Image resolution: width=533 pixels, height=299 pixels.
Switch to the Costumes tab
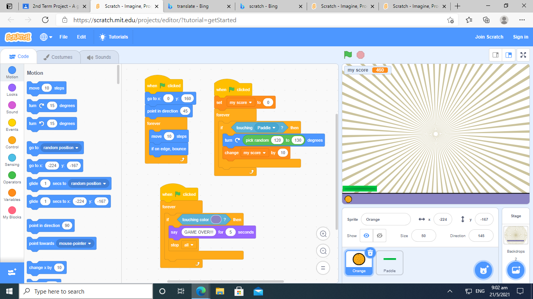click(58, 57)
